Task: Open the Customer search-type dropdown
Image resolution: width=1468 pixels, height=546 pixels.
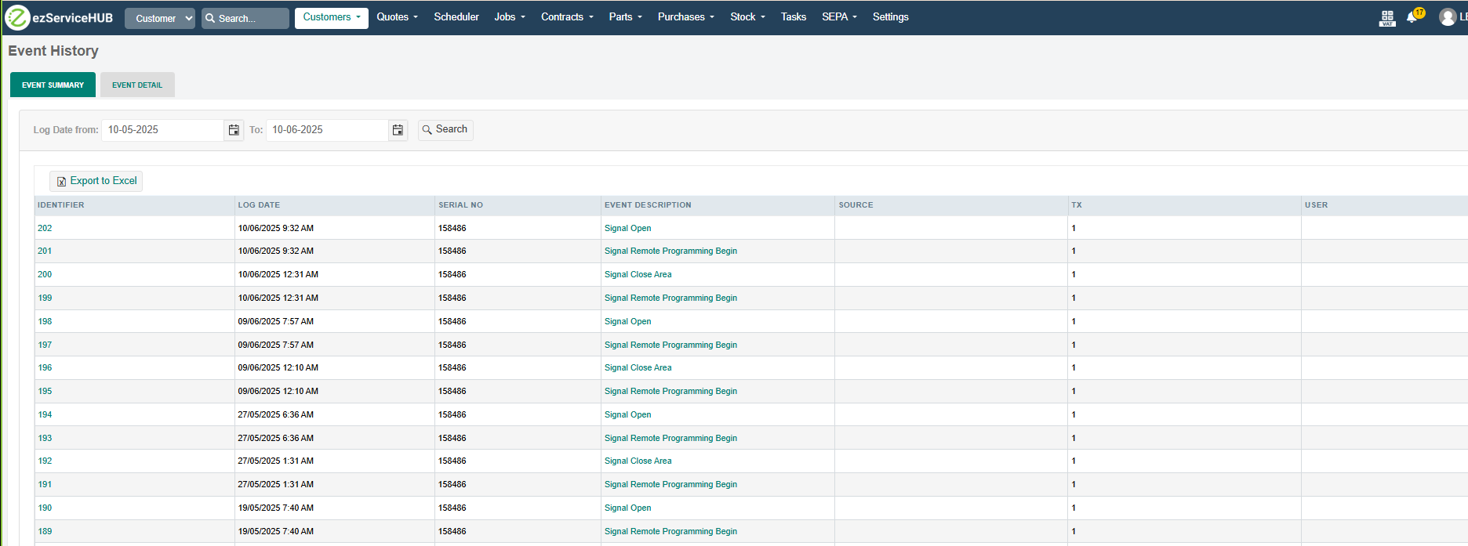Action: [x=160, y=18]
